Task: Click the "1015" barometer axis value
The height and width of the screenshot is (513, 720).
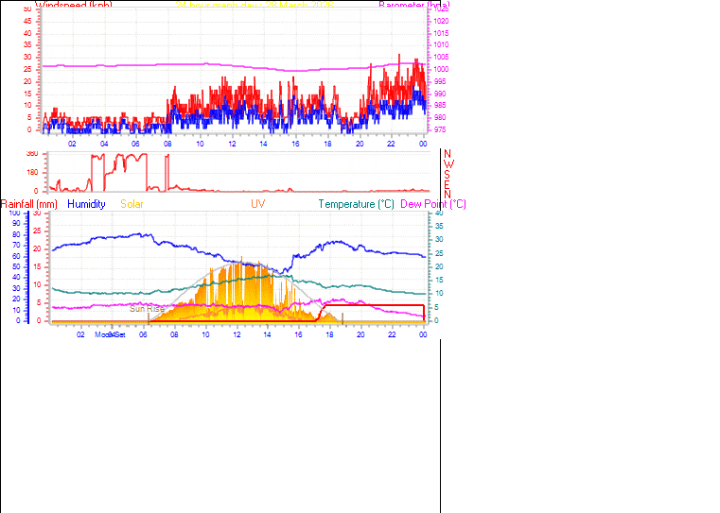Action: [441, 33]
